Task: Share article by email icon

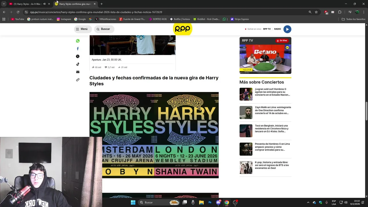Action: click(x=78, y=72)
